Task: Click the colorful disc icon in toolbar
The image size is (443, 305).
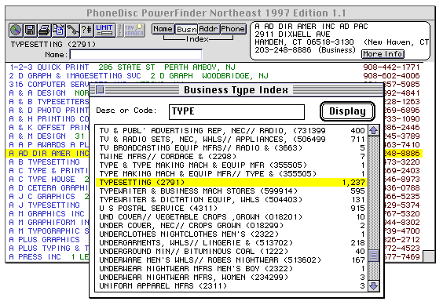Action: point(16,30)
